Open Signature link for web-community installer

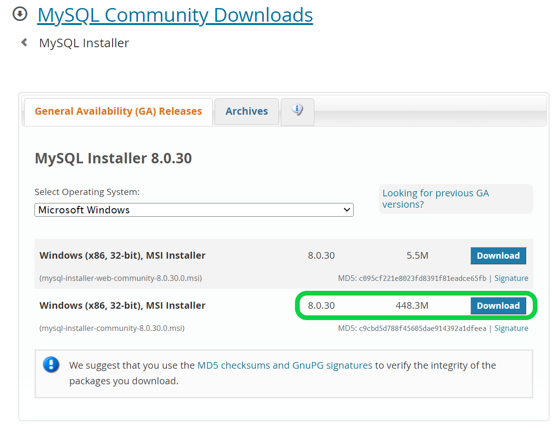tap(511, 278)
